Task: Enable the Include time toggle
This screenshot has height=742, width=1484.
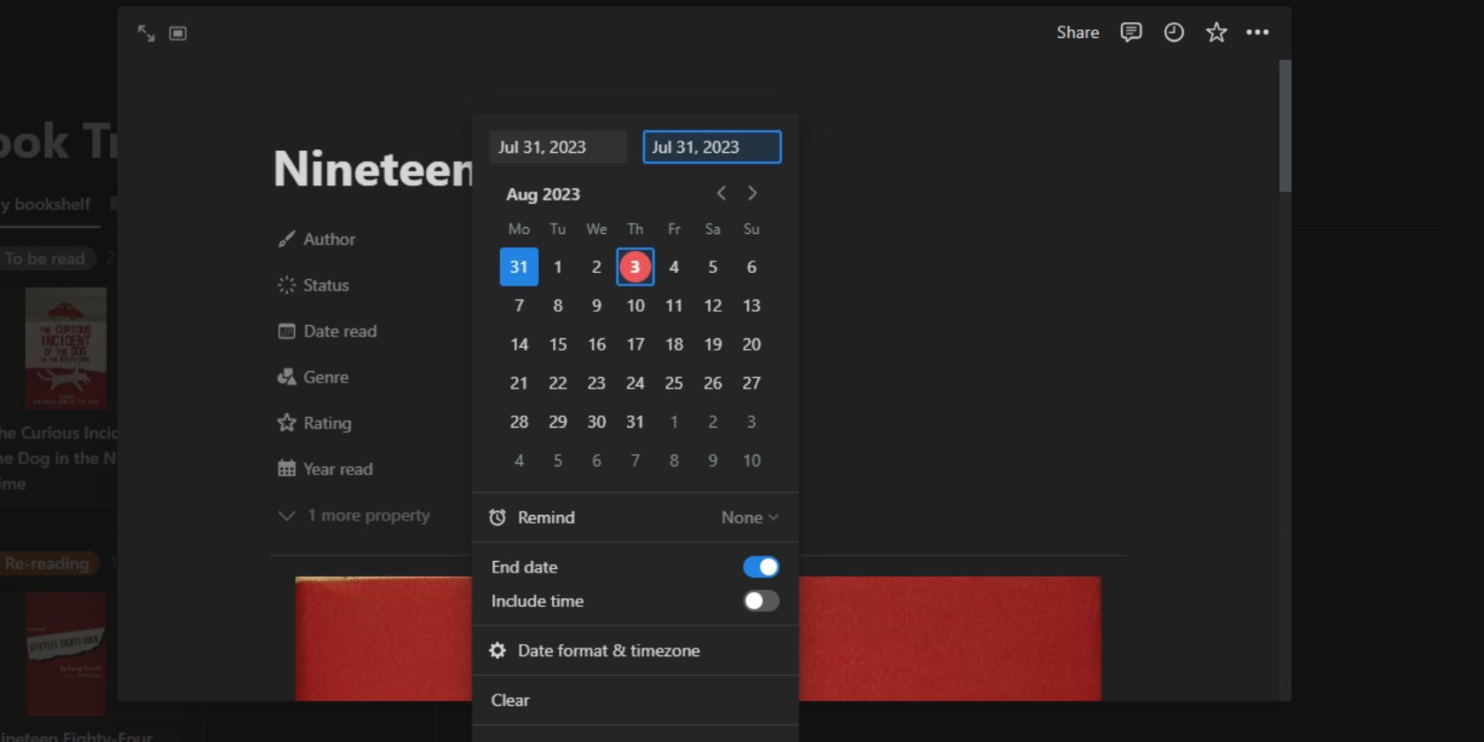Action: coord(761,602)
